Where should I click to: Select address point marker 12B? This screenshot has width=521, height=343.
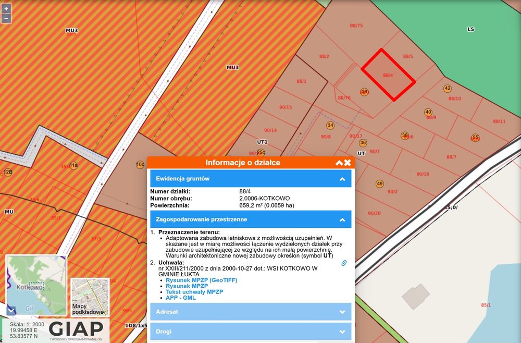pyautogui.click(x=8, y=172)
